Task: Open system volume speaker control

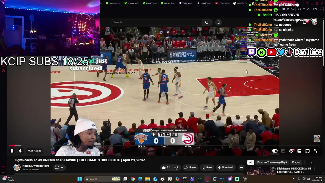Action: [308, 179]
